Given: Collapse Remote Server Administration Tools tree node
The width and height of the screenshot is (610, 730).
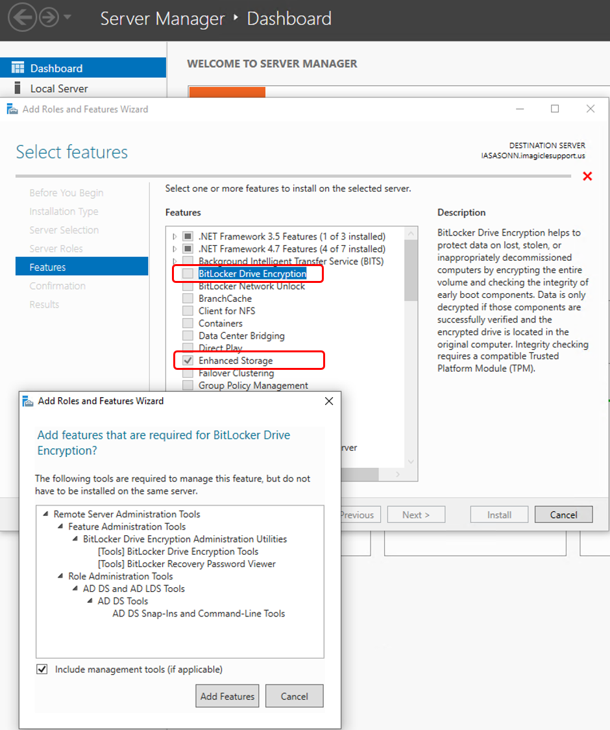Looking at the screenshot, I should [45, 514].
